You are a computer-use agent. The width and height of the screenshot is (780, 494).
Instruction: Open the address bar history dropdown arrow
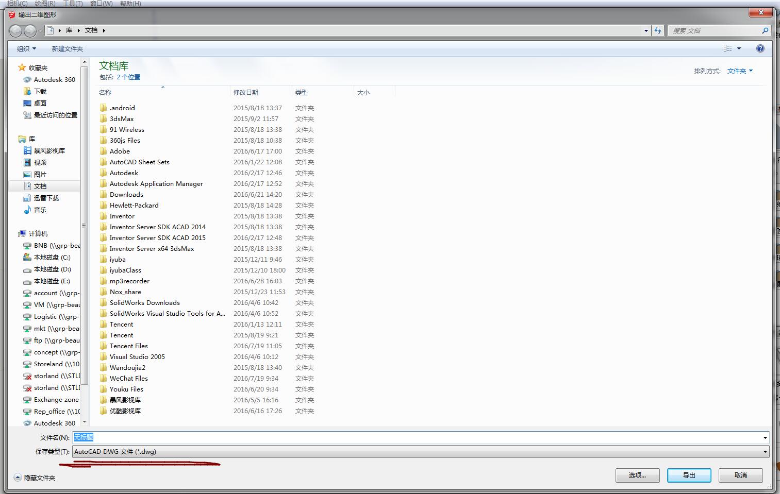(x=646, y=30)
